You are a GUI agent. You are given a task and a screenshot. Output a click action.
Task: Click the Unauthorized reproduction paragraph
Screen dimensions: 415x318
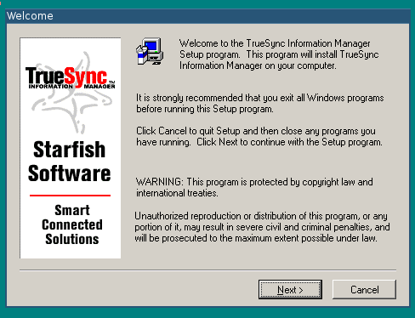(x=262, y=227)
